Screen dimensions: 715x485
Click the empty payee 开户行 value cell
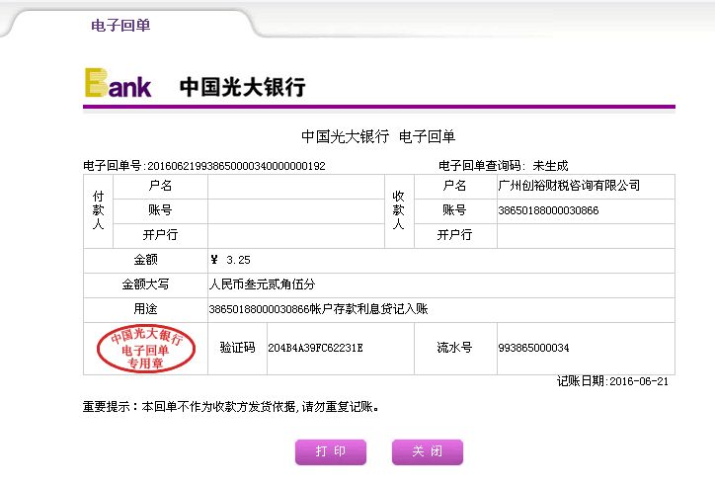tap(586, 235)
